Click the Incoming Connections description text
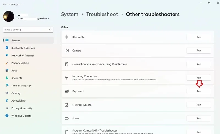 click(x=114, y=79)
